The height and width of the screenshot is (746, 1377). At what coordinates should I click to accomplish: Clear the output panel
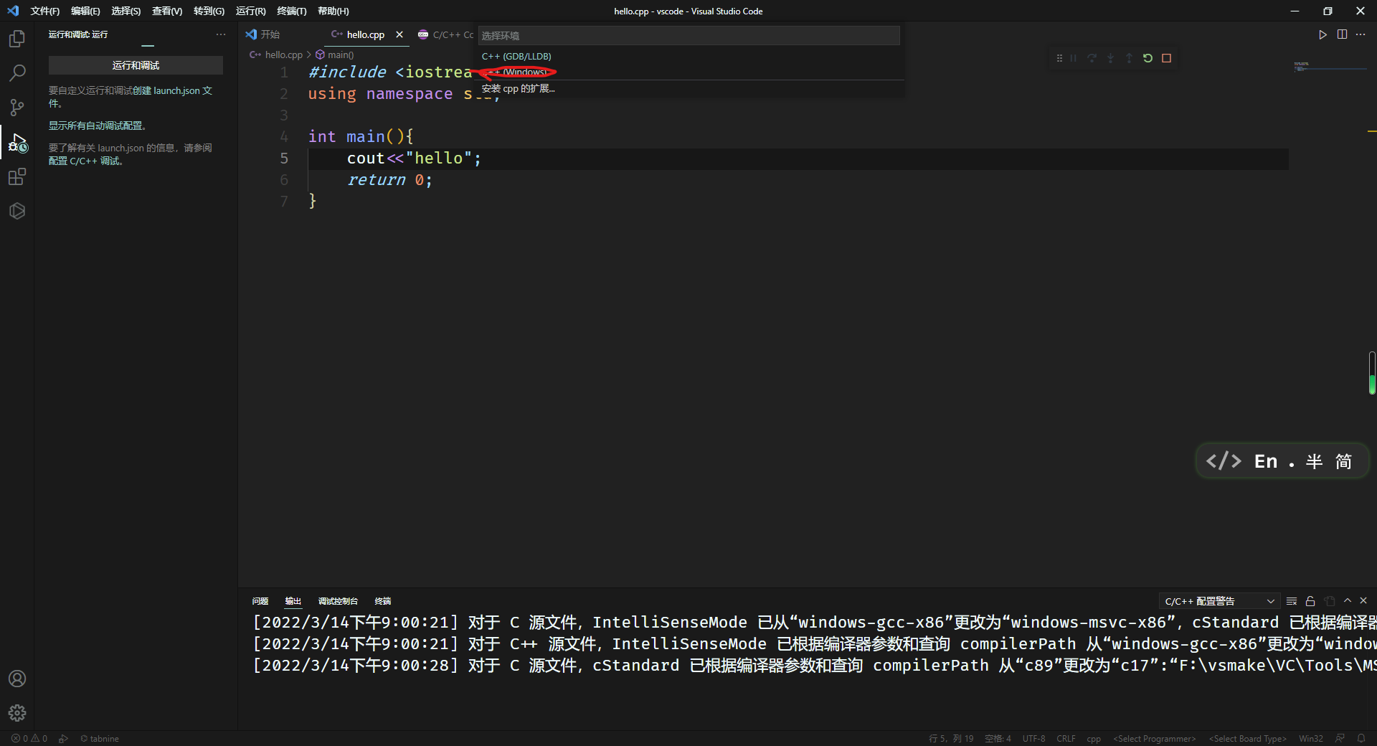[1292, 601]
